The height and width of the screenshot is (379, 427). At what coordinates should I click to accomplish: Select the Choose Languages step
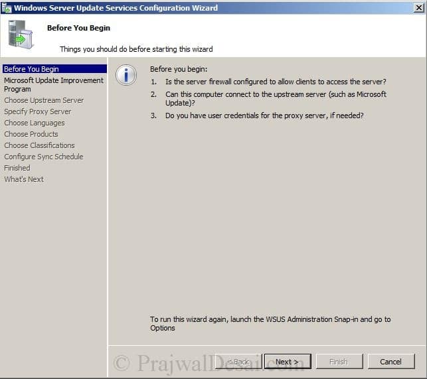click(x=35, y=123)
